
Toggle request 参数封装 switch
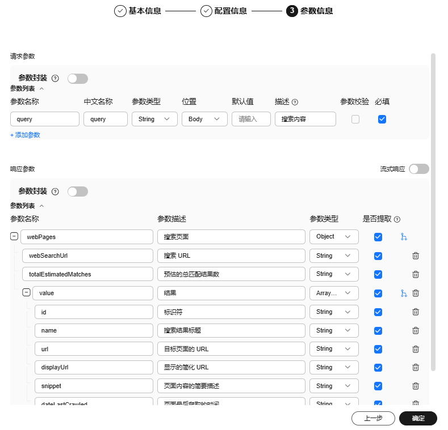point(78,79)
